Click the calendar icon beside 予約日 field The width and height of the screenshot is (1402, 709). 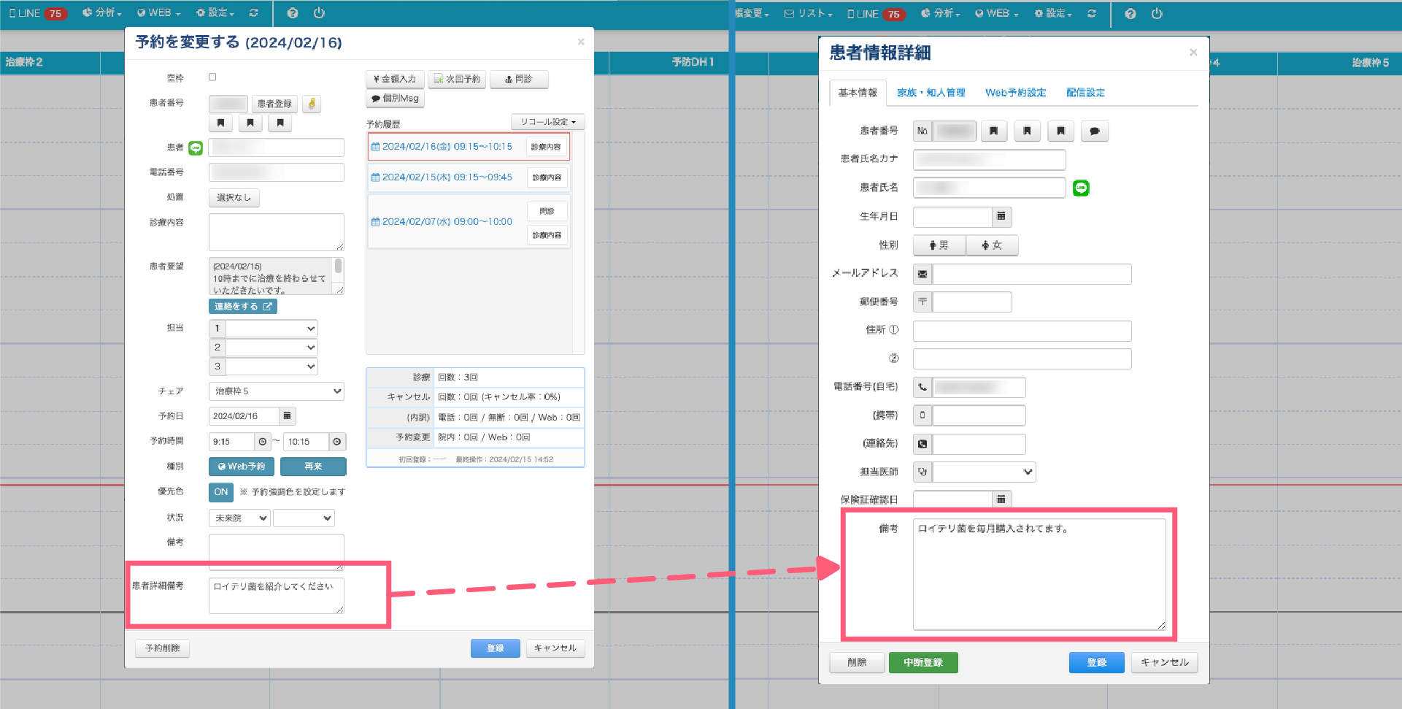coord(287,416)
